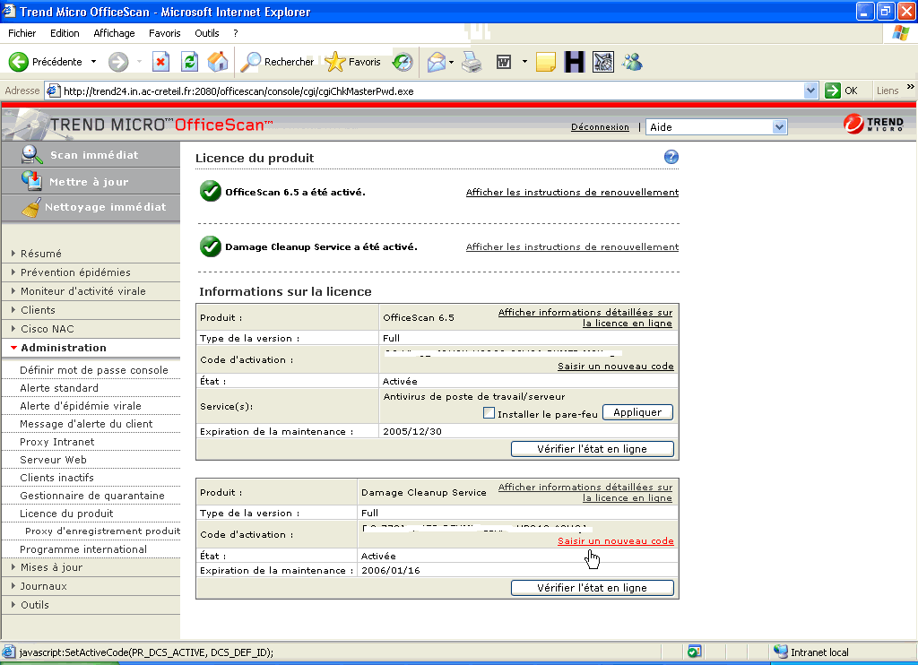The image size is (918, 665).
Task: Click the Scan immédiat button
Action: (91, 154)
